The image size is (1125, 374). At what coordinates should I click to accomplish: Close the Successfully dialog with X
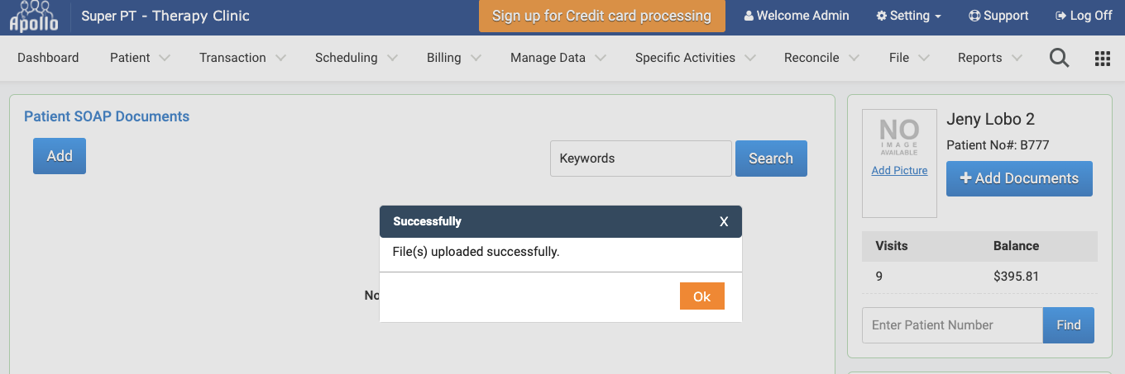(724, 221)
